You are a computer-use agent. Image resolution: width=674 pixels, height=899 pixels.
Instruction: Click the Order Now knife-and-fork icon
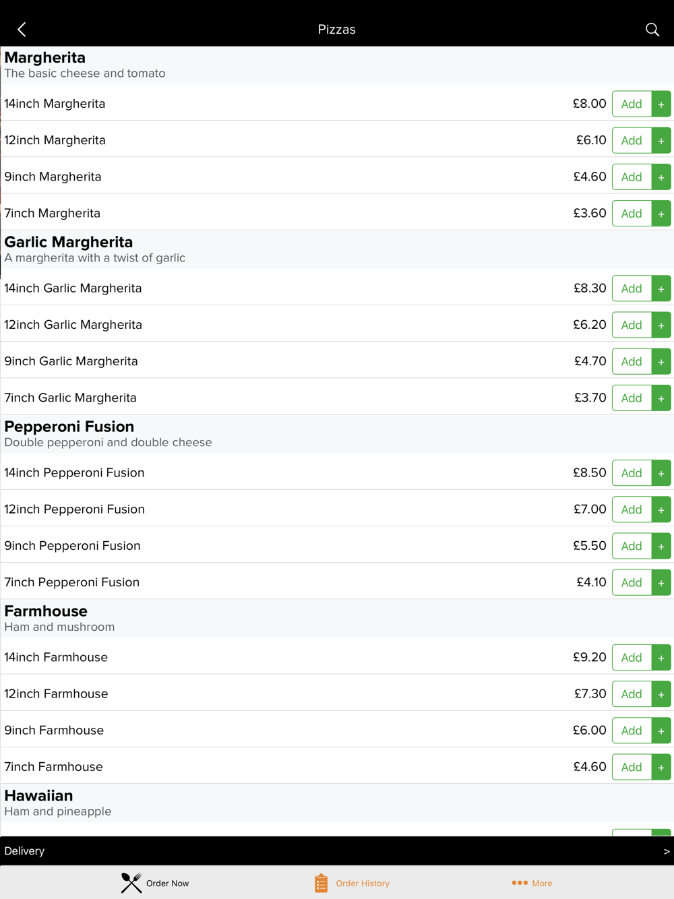(131, 883)
